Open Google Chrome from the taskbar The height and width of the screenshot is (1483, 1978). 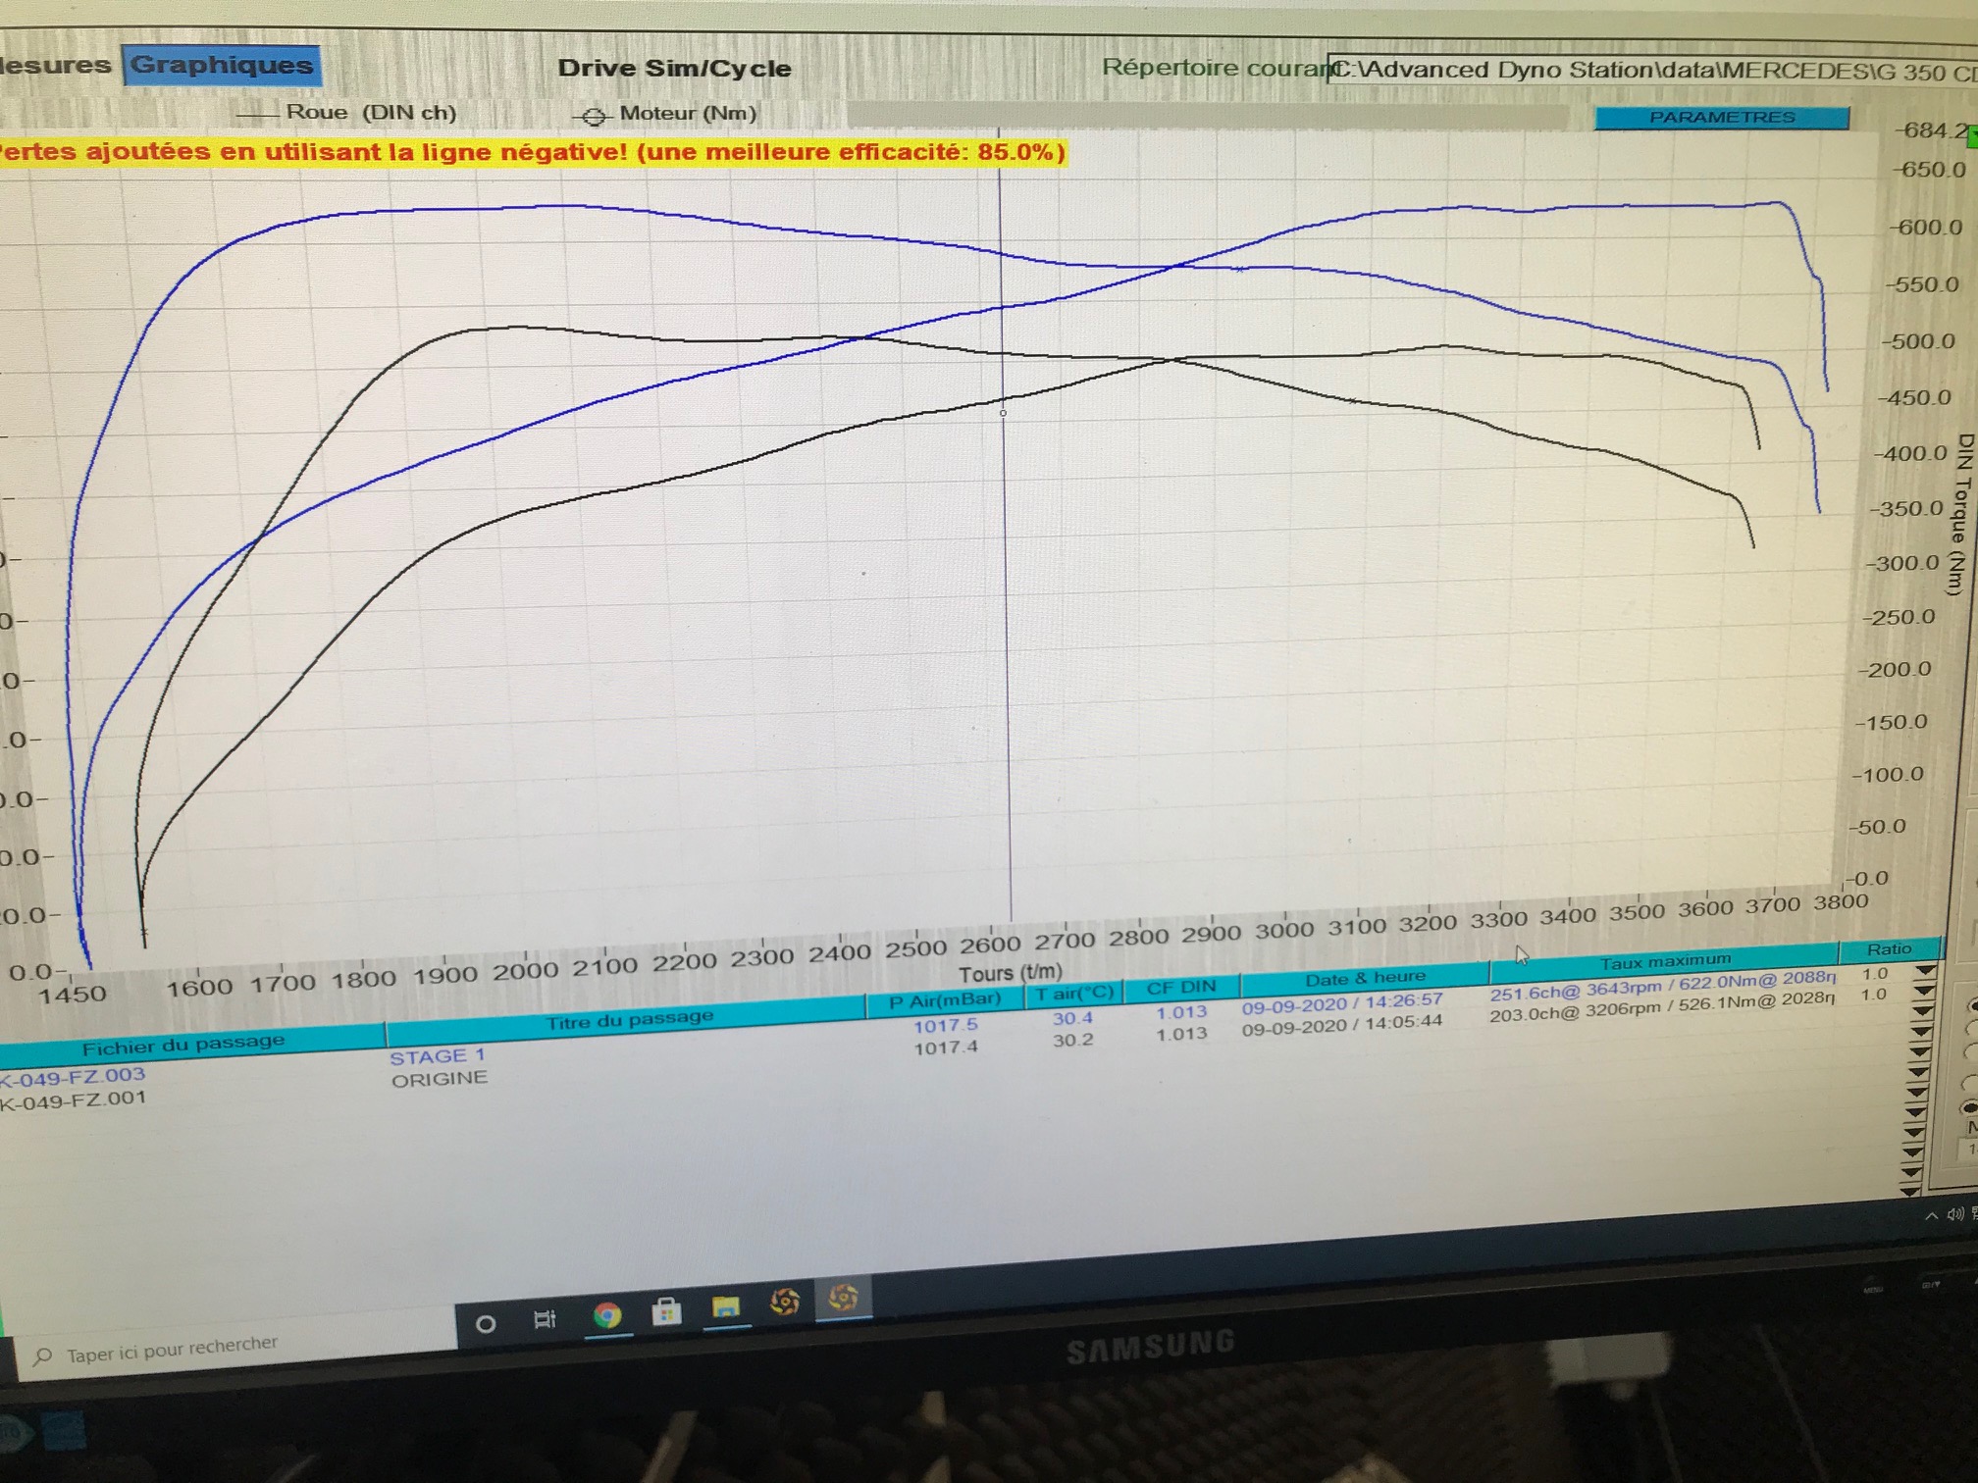click(x=606, y=1315)
